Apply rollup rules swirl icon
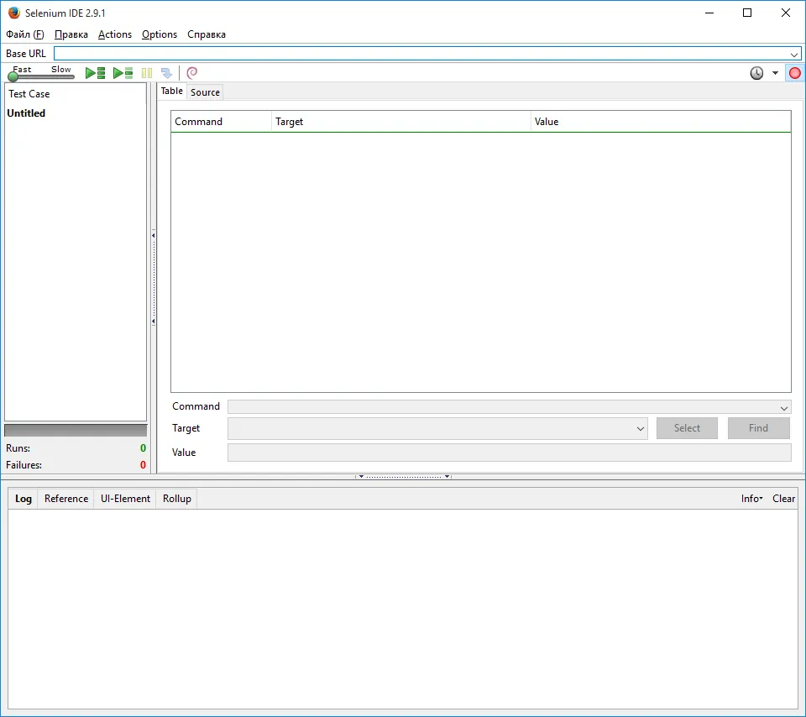Image resolution: width=806 pixels, height=717 pixels. pos(192,73)
